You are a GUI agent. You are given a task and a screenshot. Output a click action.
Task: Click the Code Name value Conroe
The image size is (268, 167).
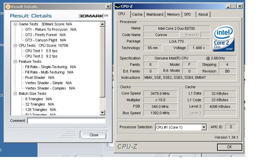[x=161, y=35]
